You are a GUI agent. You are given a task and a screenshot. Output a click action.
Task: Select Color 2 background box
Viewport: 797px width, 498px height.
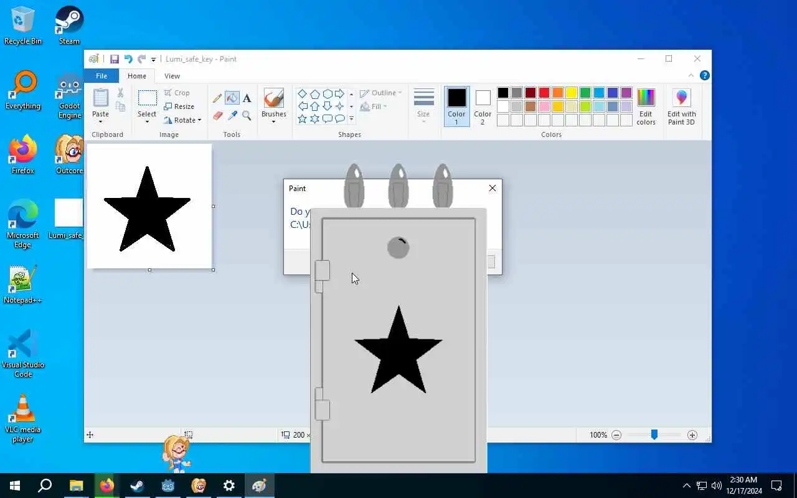[483, 106]
